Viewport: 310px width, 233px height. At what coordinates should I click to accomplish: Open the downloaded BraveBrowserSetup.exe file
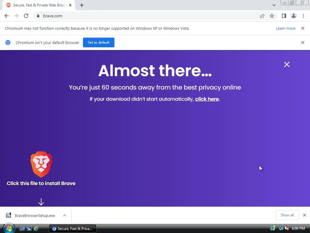(31, 215)
